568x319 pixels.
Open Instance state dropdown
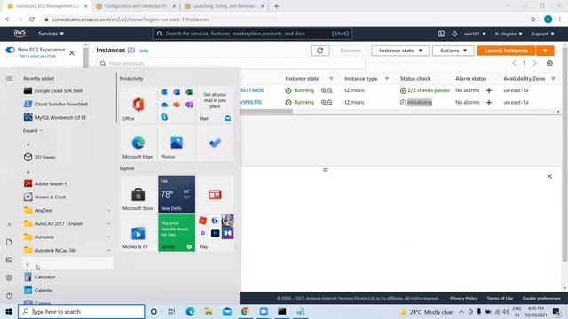(x=400, y=51)
